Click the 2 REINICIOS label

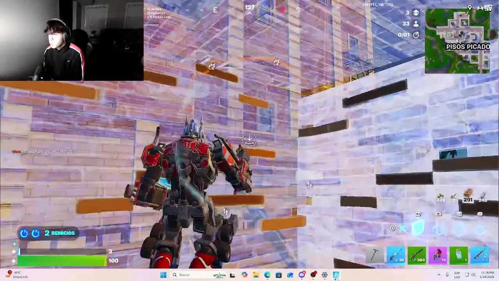60,233
